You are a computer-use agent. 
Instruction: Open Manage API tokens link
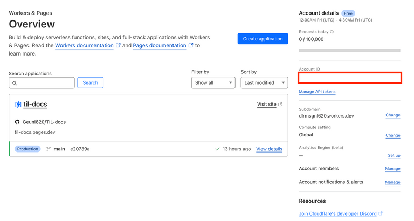[x=317, y=92]
